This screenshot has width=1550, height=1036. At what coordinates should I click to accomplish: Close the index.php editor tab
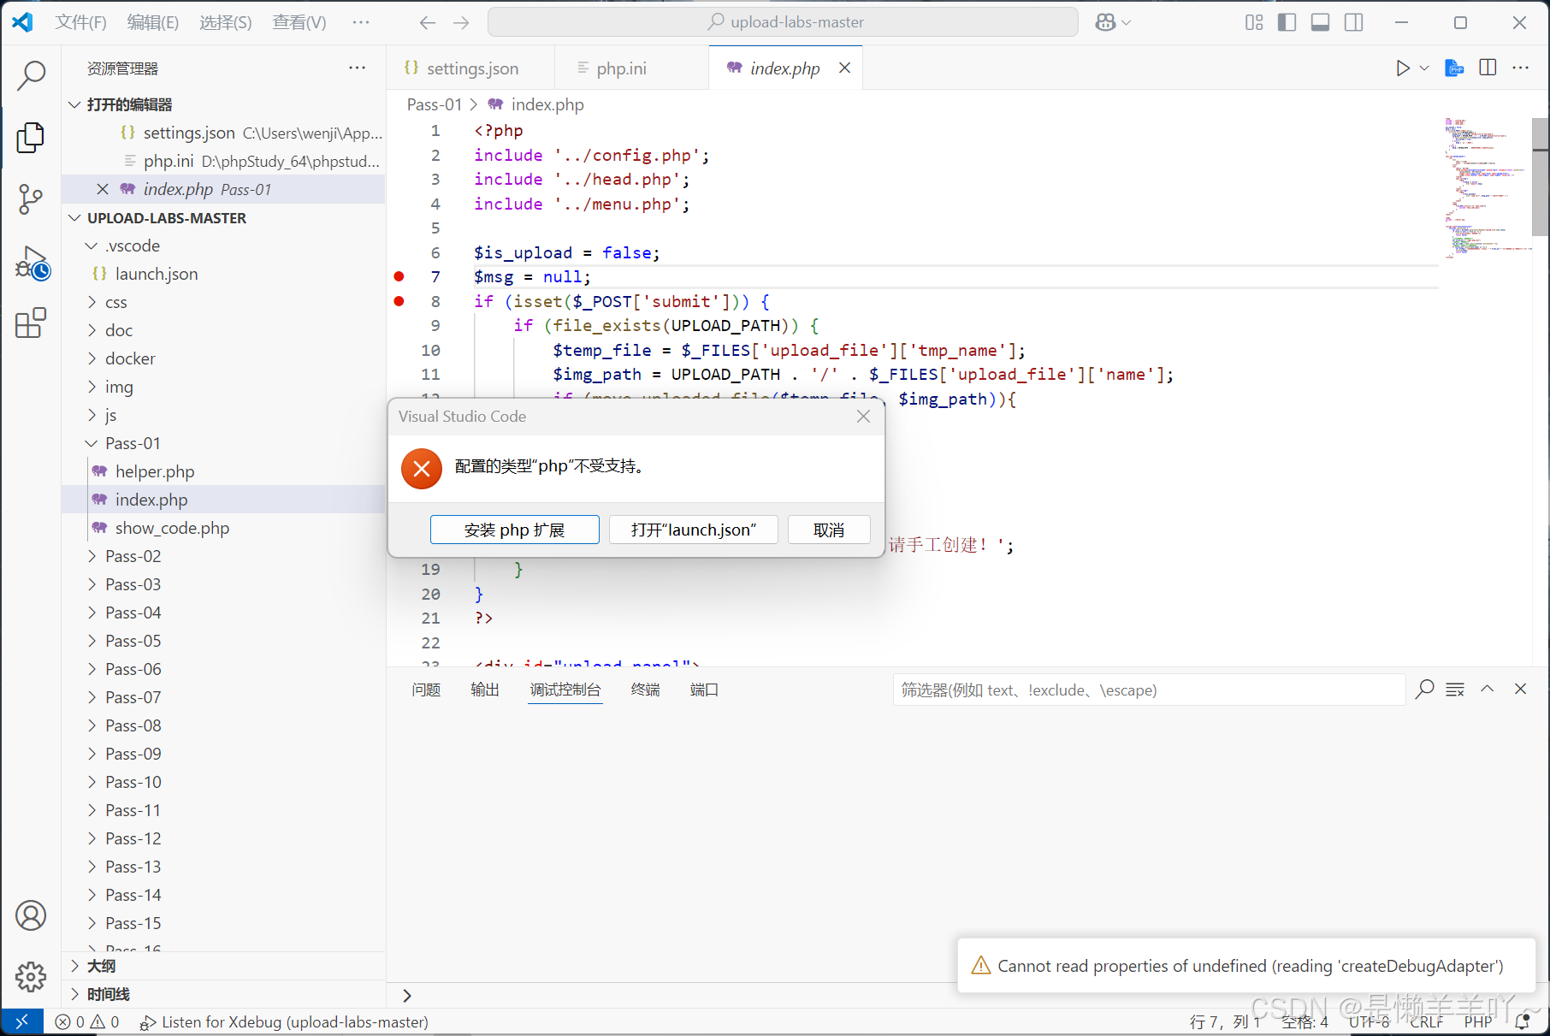pos(844,68)
